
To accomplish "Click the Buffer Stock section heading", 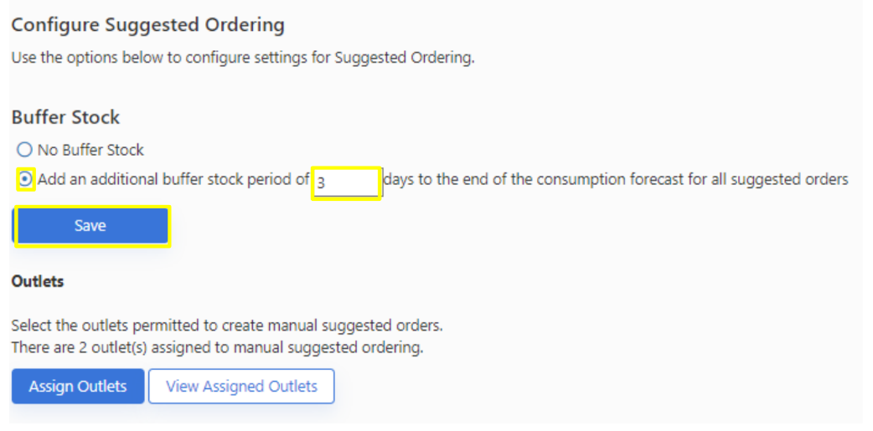I will tap(65, 117).
